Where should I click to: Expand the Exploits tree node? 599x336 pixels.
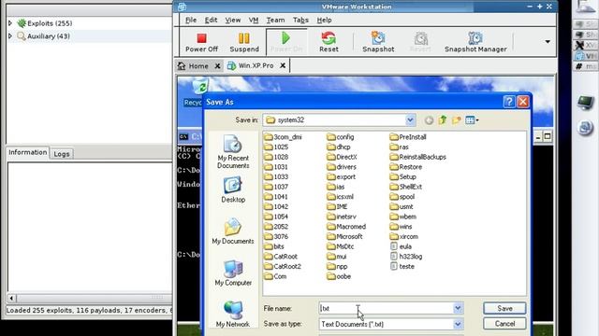[x=10, y=23]
